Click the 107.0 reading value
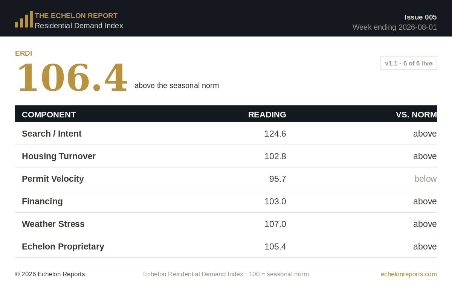Viewport: 452px width, 286px height. [x=275, y=224]
